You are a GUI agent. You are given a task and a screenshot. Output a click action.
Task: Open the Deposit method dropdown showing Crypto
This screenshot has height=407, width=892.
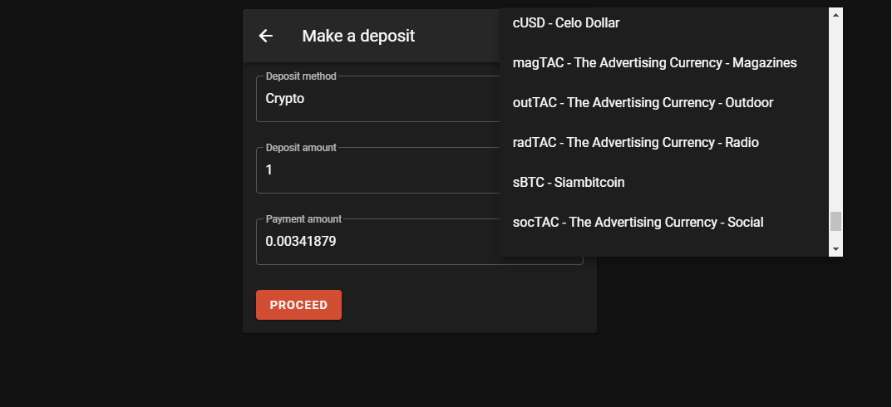377,99
